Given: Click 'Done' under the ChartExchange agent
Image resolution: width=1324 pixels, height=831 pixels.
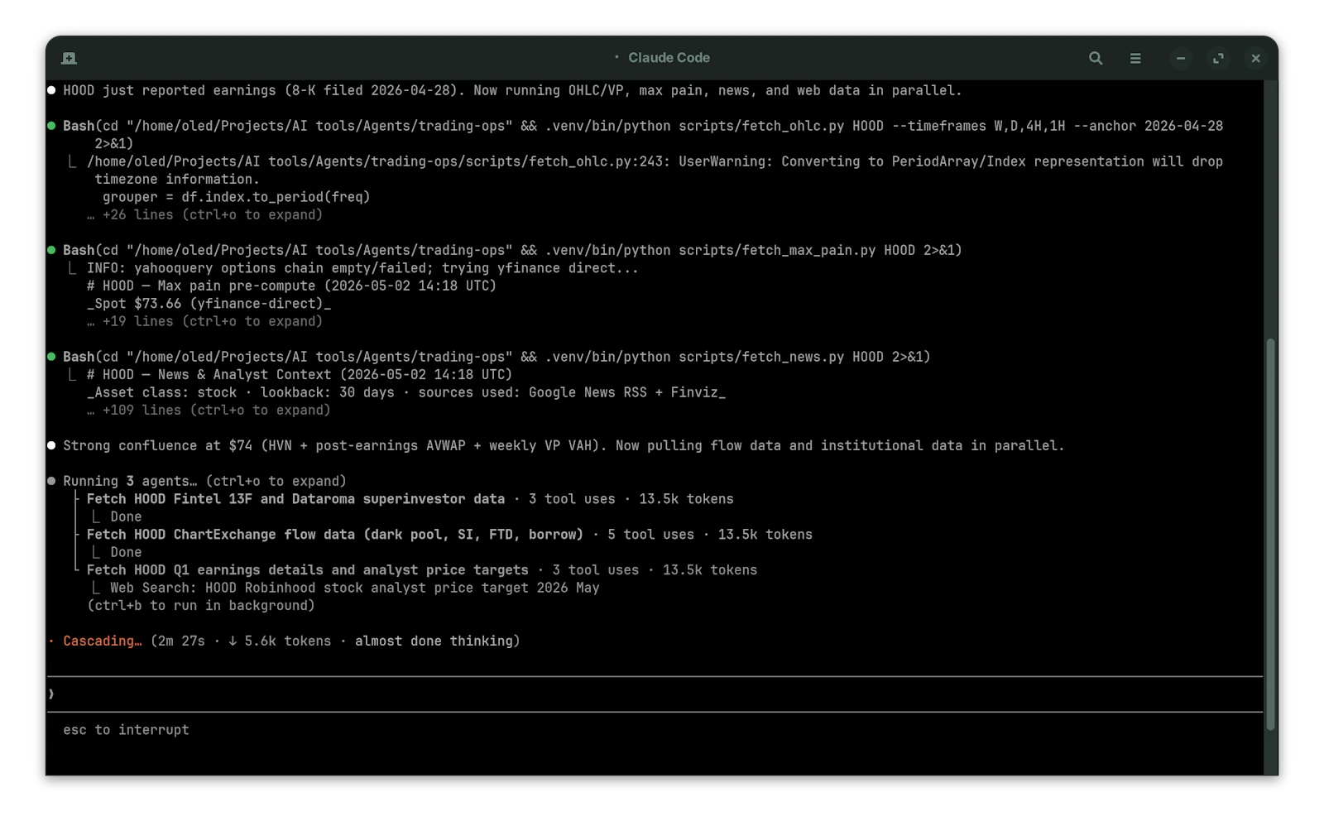Looking at the screenshot, I should coord(126,552).
